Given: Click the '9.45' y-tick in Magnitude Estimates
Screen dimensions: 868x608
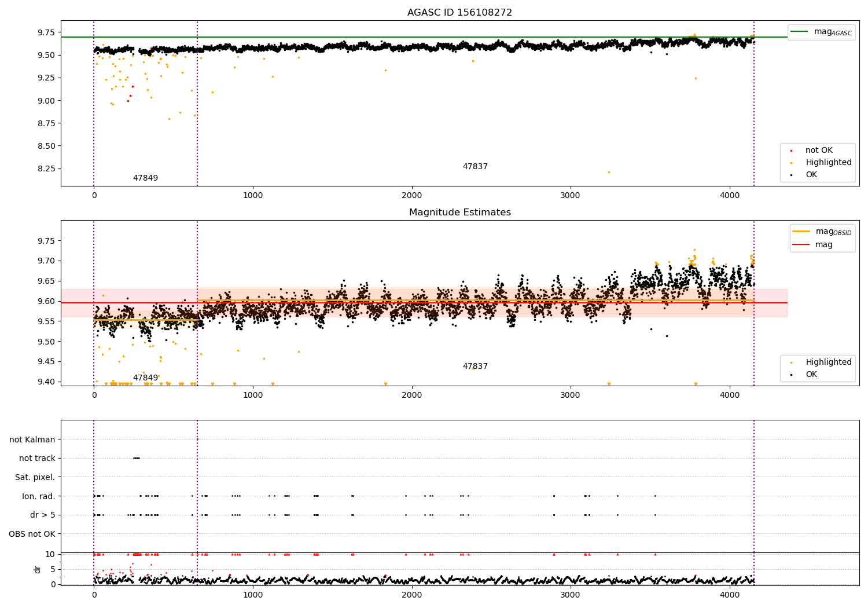Looking at the screenshot, I should click(46, 361).
